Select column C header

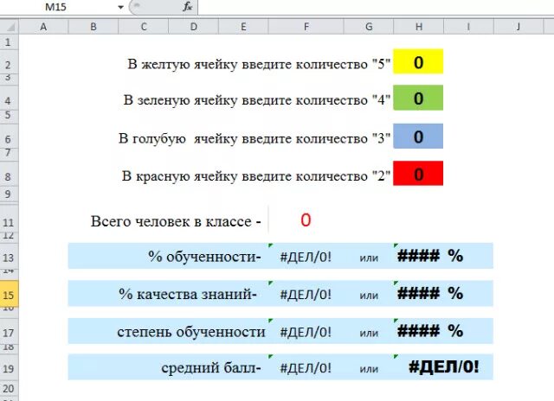(144, 27)
